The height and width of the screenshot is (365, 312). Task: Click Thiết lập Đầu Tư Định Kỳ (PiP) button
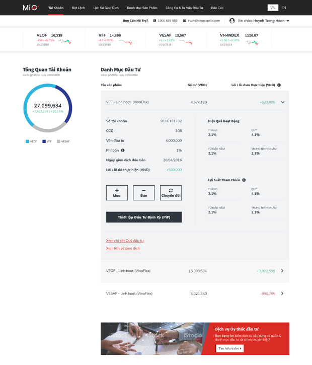[x=143, y=217]
